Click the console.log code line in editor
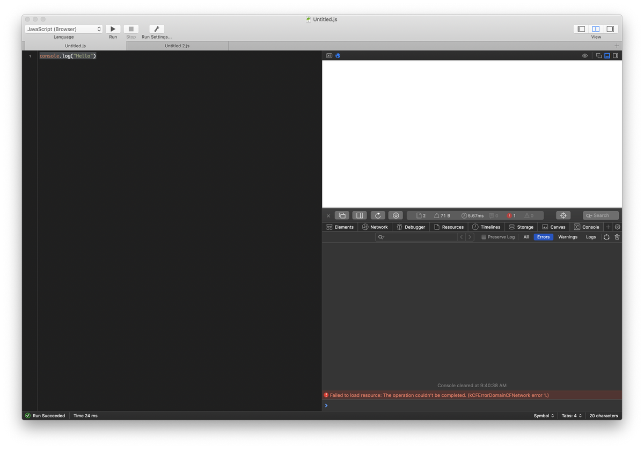The width and height of the screenshot is (644, 449). click(68, 56)
